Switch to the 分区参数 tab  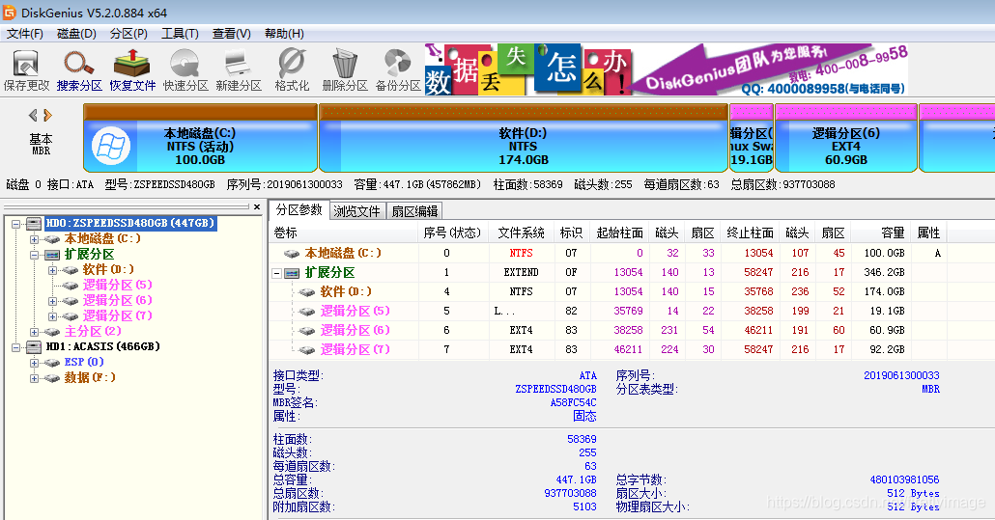[298, 209]
